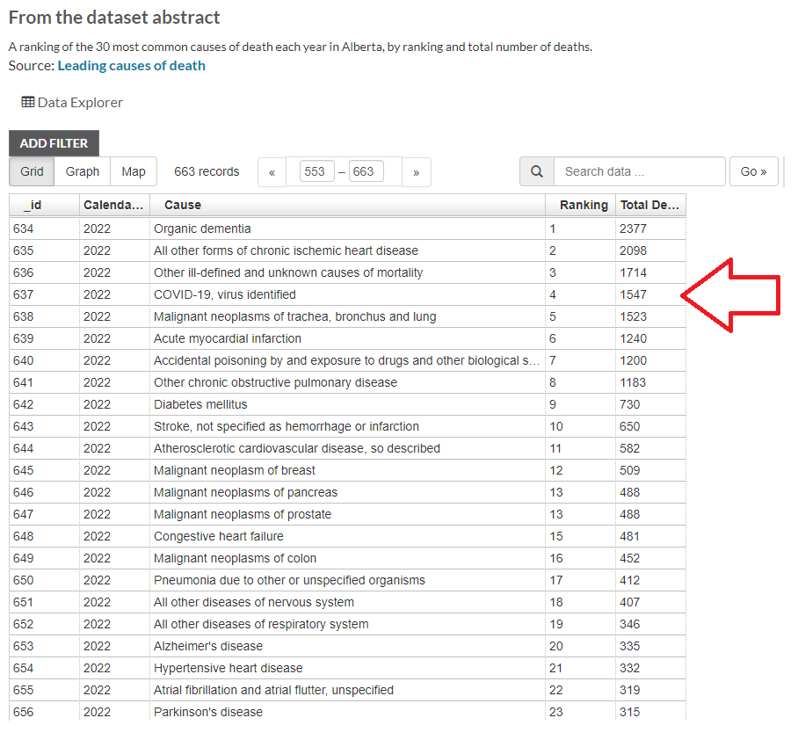Click the start record field showing 553
The width and height of the screenshot is (798, 747).
[316, 172]
